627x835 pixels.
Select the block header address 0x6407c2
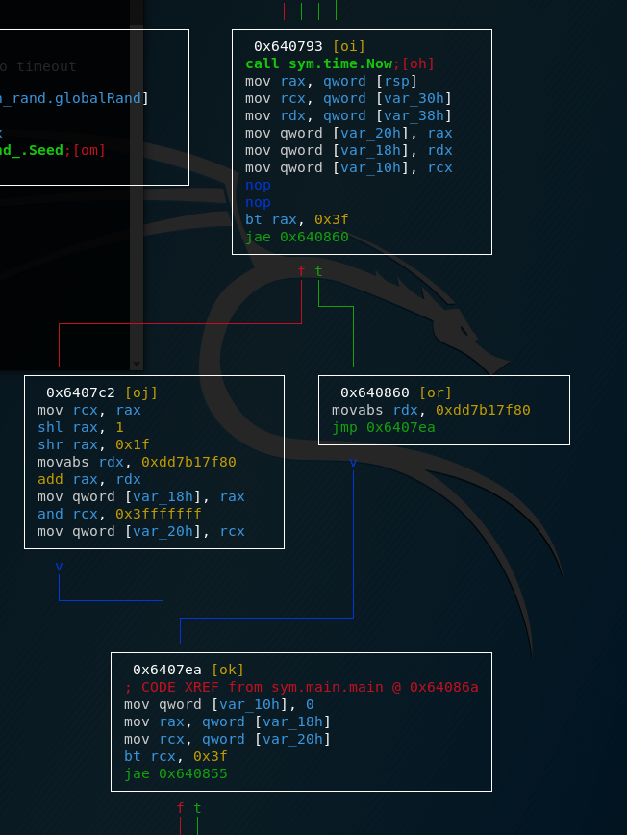pyautogui.click(x=81, y=393)
